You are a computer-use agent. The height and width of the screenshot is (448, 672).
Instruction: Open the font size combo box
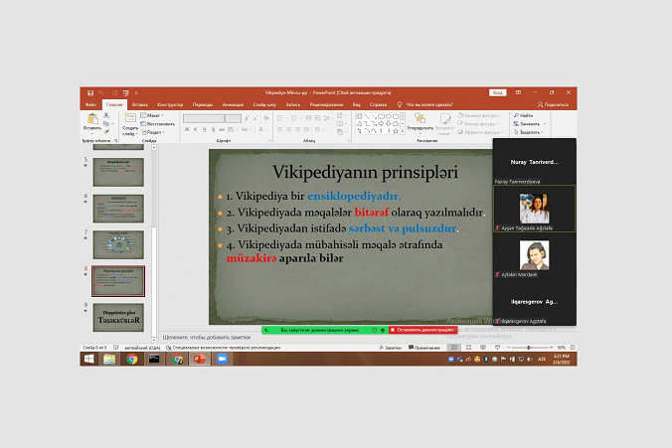point(234,118)
